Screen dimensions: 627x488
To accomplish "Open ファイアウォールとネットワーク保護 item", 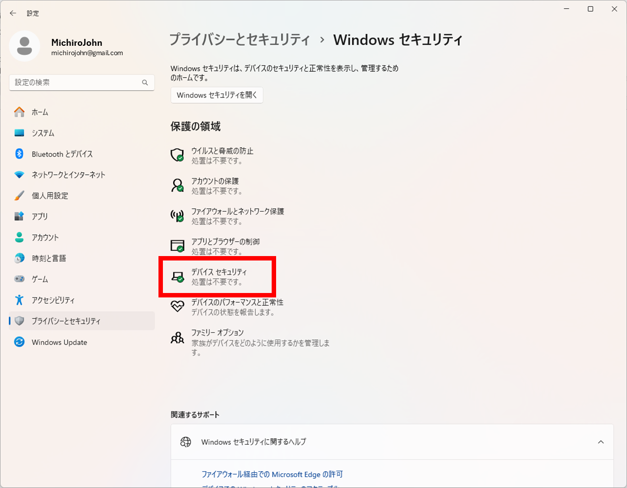I will tap(227, 216).
